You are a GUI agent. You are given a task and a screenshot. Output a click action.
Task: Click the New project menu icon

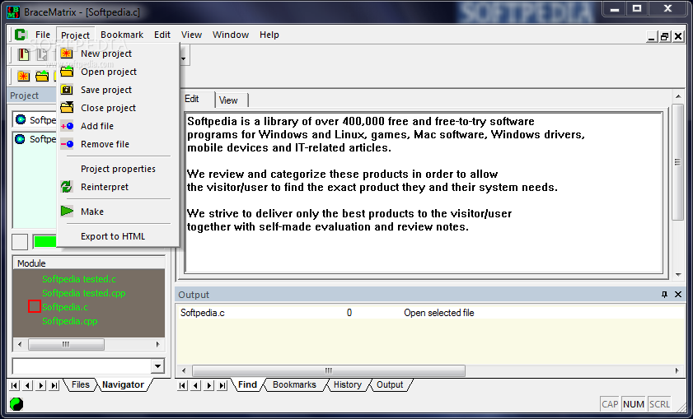67,54
